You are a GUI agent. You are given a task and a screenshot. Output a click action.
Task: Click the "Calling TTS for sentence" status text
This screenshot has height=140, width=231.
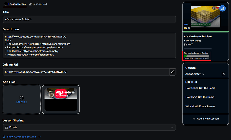click(x=197, y=58)
